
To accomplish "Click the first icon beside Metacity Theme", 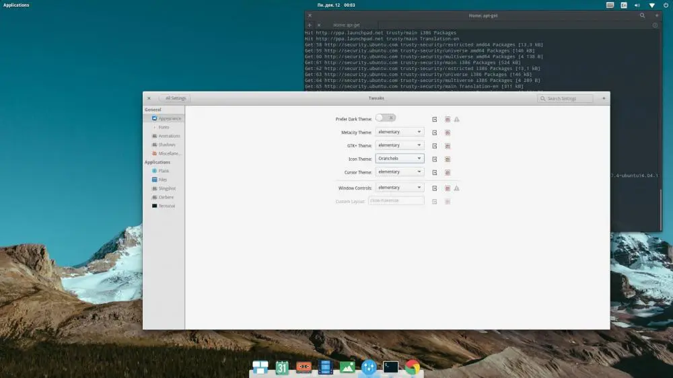I will click(434, 133).
